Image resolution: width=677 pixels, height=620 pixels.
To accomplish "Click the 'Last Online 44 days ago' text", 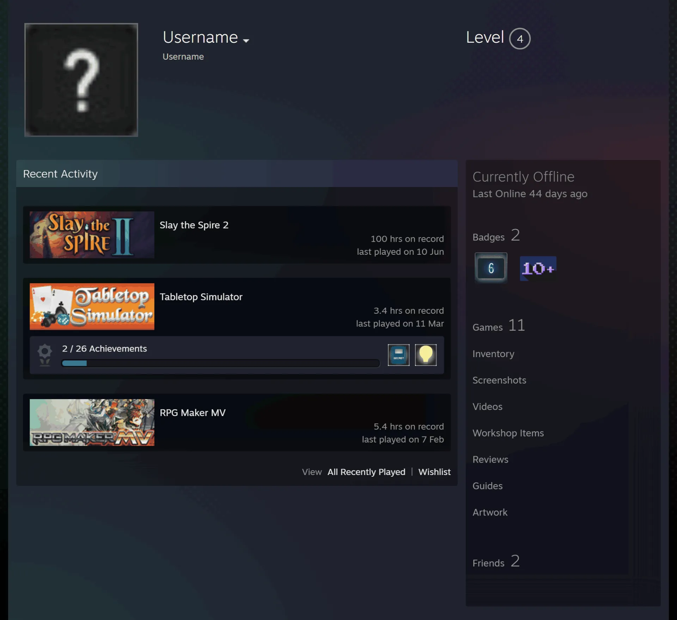I will (x=530, y=194).
